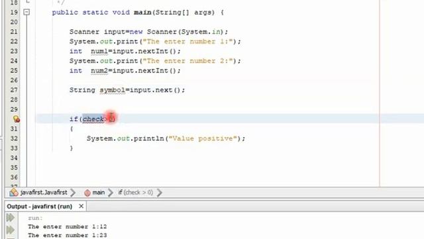The image size is (424, 239).
Task: Click line number 25 in the gutter
Action: [x=14, y=71]
